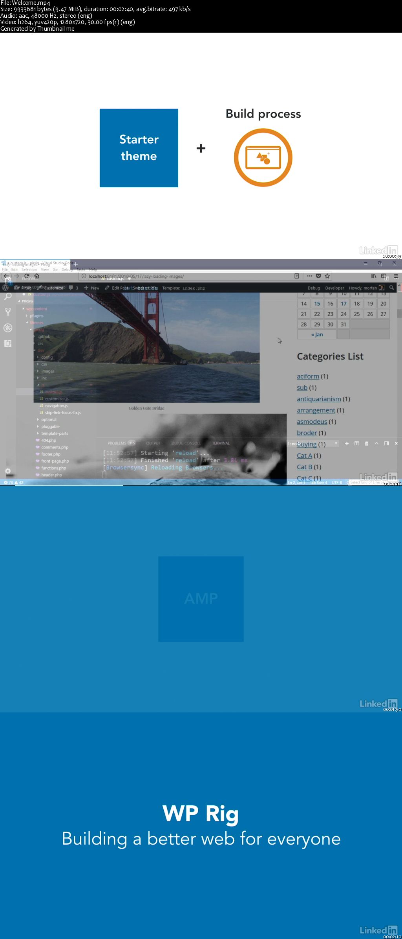
Task: Bookmark this page with the star icon
Action: click(x=327, y=276)
